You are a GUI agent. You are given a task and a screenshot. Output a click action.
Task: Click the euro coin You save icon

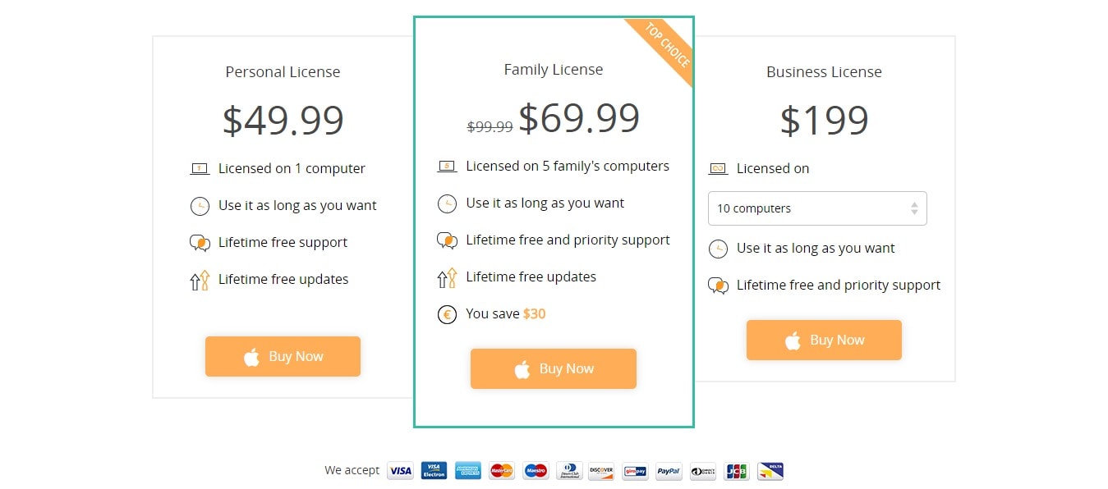click(x=447, y=314)
